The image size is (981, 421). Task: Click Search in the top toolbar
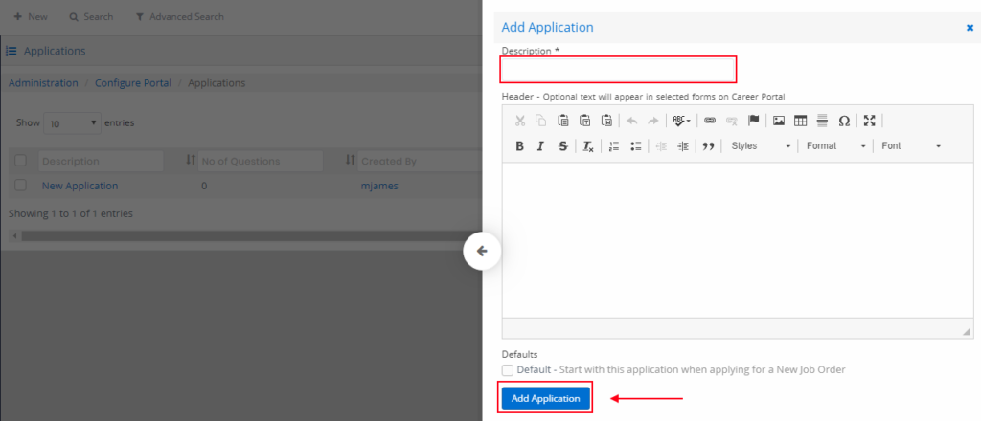pyautogui.click(x=91, y=17)
